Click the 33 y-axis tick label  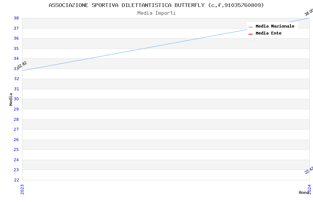16,69
